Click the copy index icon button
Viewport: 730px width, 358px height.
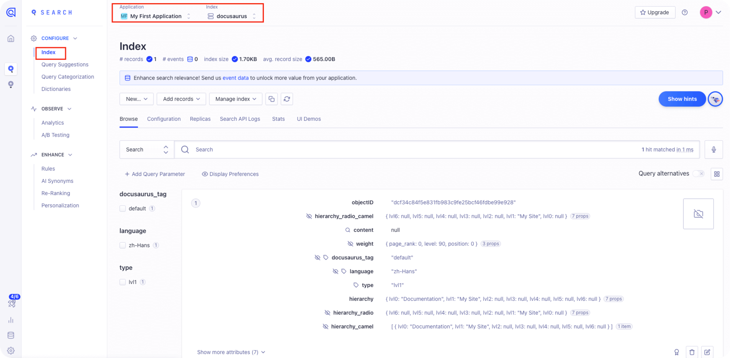click(272, 99)
